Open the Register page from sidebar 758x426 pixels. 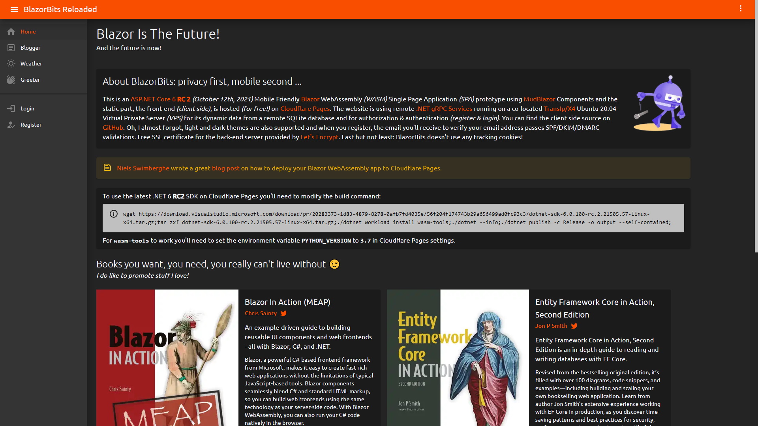(43, 125)
